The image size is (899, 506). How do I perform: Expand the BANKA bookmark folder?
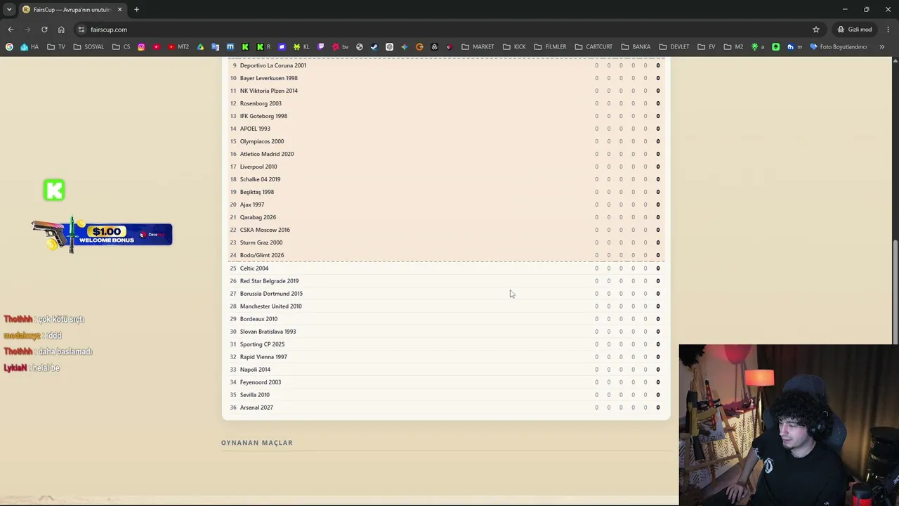point(636,47)
